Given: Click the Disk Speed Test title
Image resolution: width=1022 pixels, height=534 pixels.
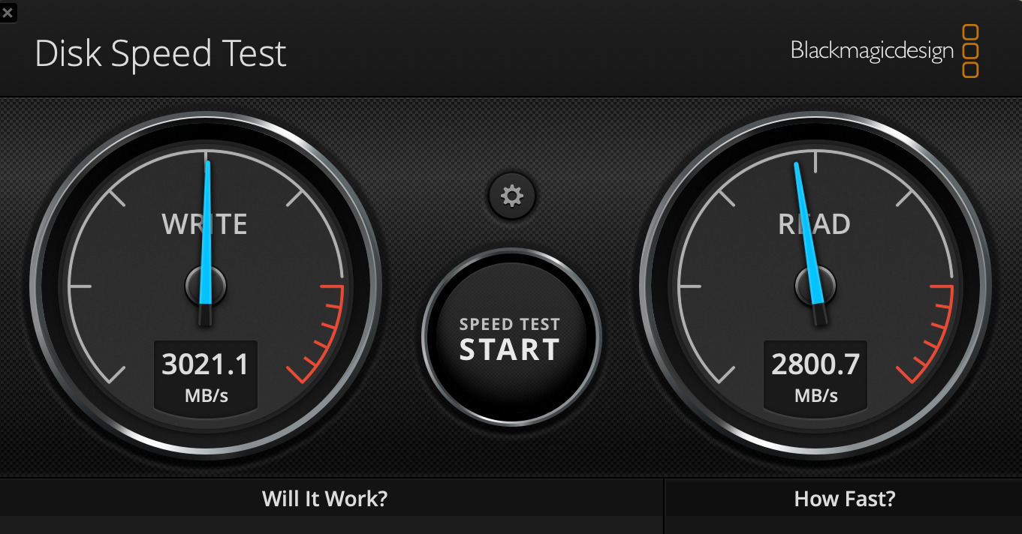Looking at the screenshot, I should click(x=161, y=55).
